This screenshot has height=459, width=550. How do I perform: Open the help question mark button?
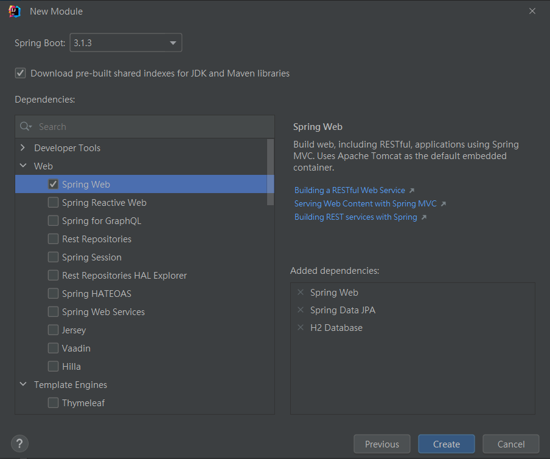tap(19, 444)
